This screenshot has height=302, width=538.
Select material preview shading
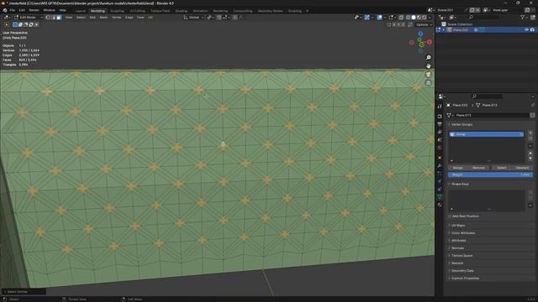[x=419, y=17]
